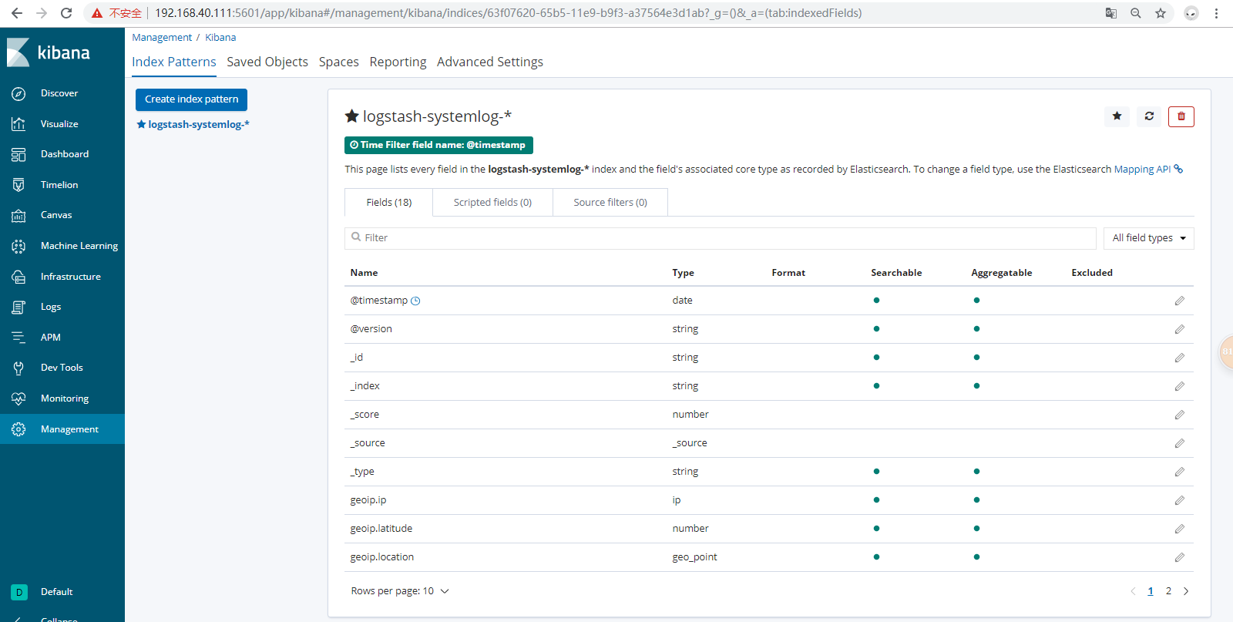Open Advanced Settings tab
The height and width of the screenshot is (622, 1233).
(x=490, y=62)
